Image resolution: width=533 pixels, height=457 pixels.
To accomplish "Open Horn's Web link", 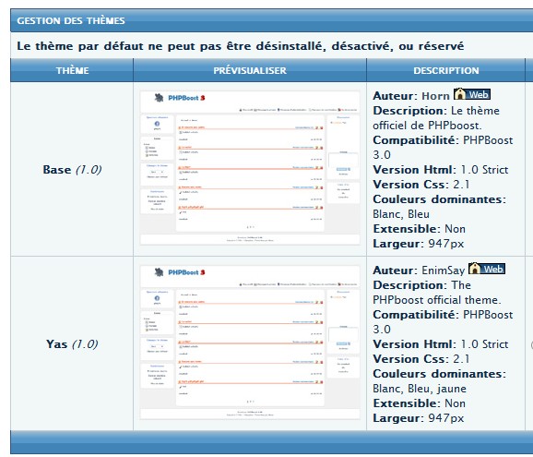I will [472, 94].
